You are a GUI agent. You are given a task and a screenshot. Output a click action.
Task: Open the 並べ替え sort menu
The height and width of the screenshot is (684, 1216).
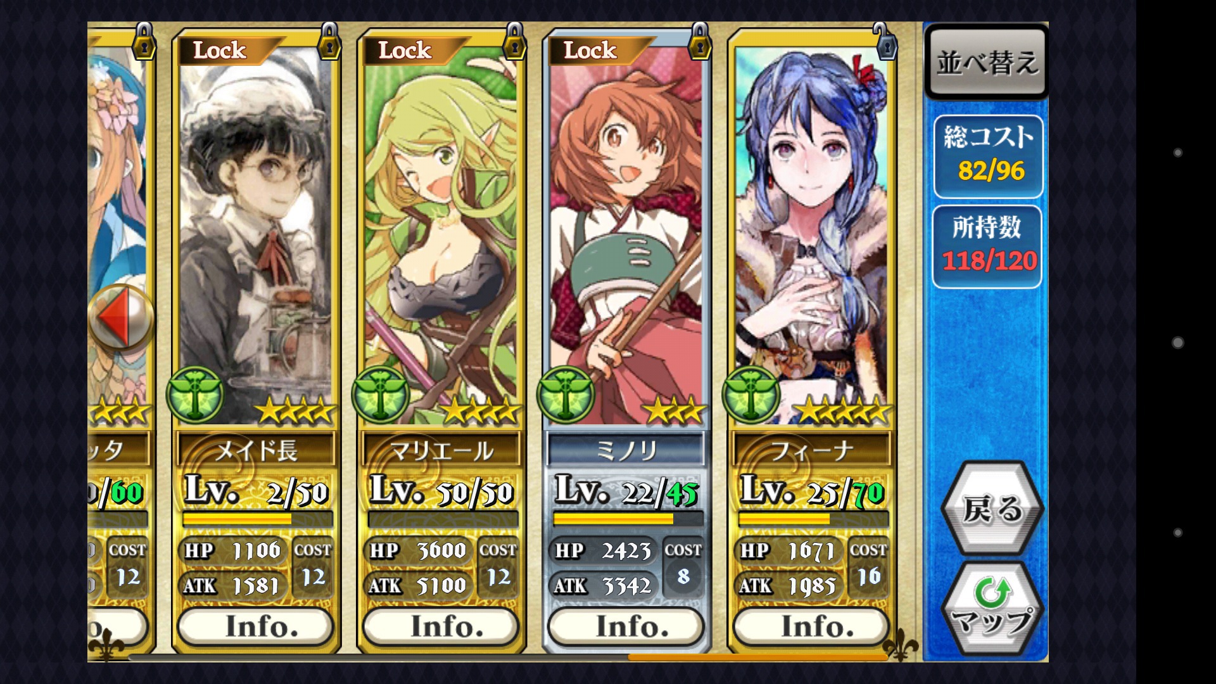coord(987,62)
